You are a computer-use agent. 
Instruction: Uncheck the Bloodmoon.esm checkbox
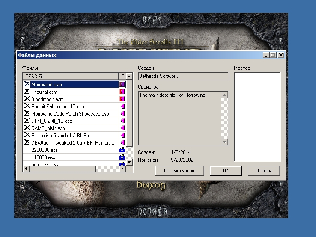click(x=27, y=99)
